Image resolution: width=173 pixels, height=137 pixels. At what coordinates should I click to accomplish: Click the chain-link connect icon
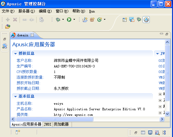tap(24, 20)
